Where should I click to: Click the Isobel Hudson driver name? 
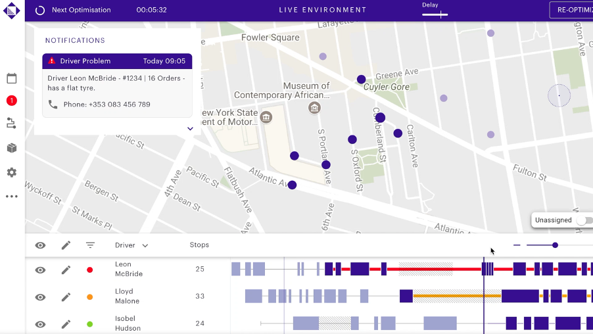coord(128,323)
